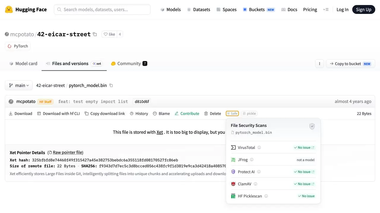Screen dimensions: 380x213
Task: Click the shield icon in File Security Scans
Action: [x=312, y=126]
